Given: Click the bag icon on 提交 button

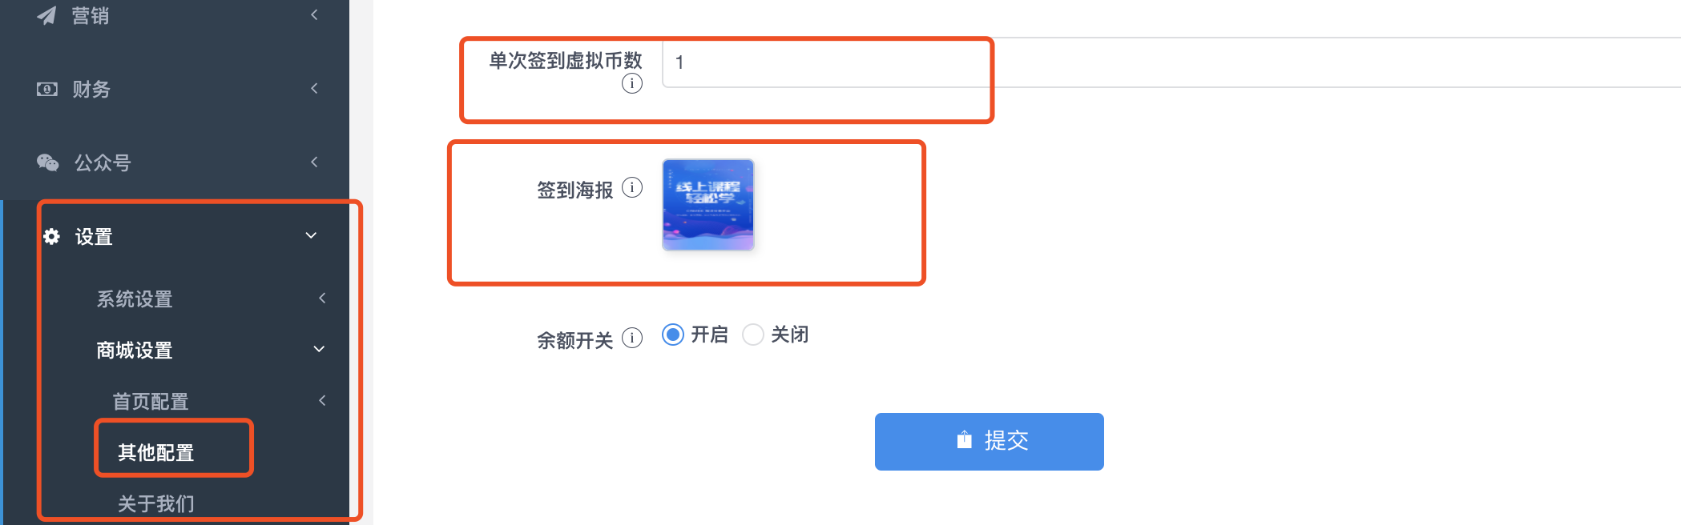Looking at the screenshot, I should (x=965, y=439).
